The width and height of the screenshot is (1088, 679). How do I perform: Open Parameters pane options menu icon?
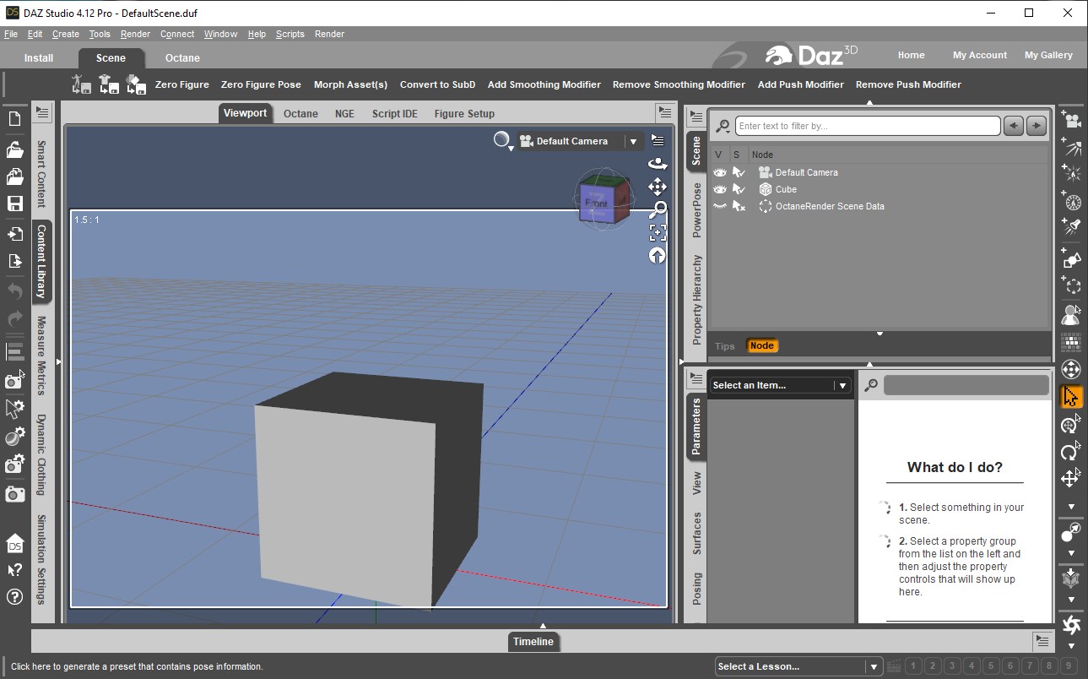pos(697,378)
